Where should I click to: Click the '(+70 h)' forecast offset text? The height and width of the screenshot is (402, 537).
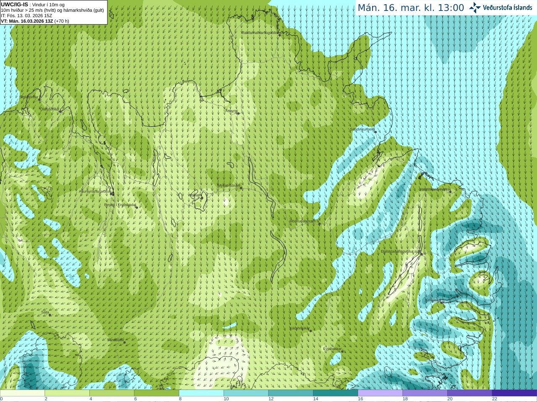click(x=62, y=21)
